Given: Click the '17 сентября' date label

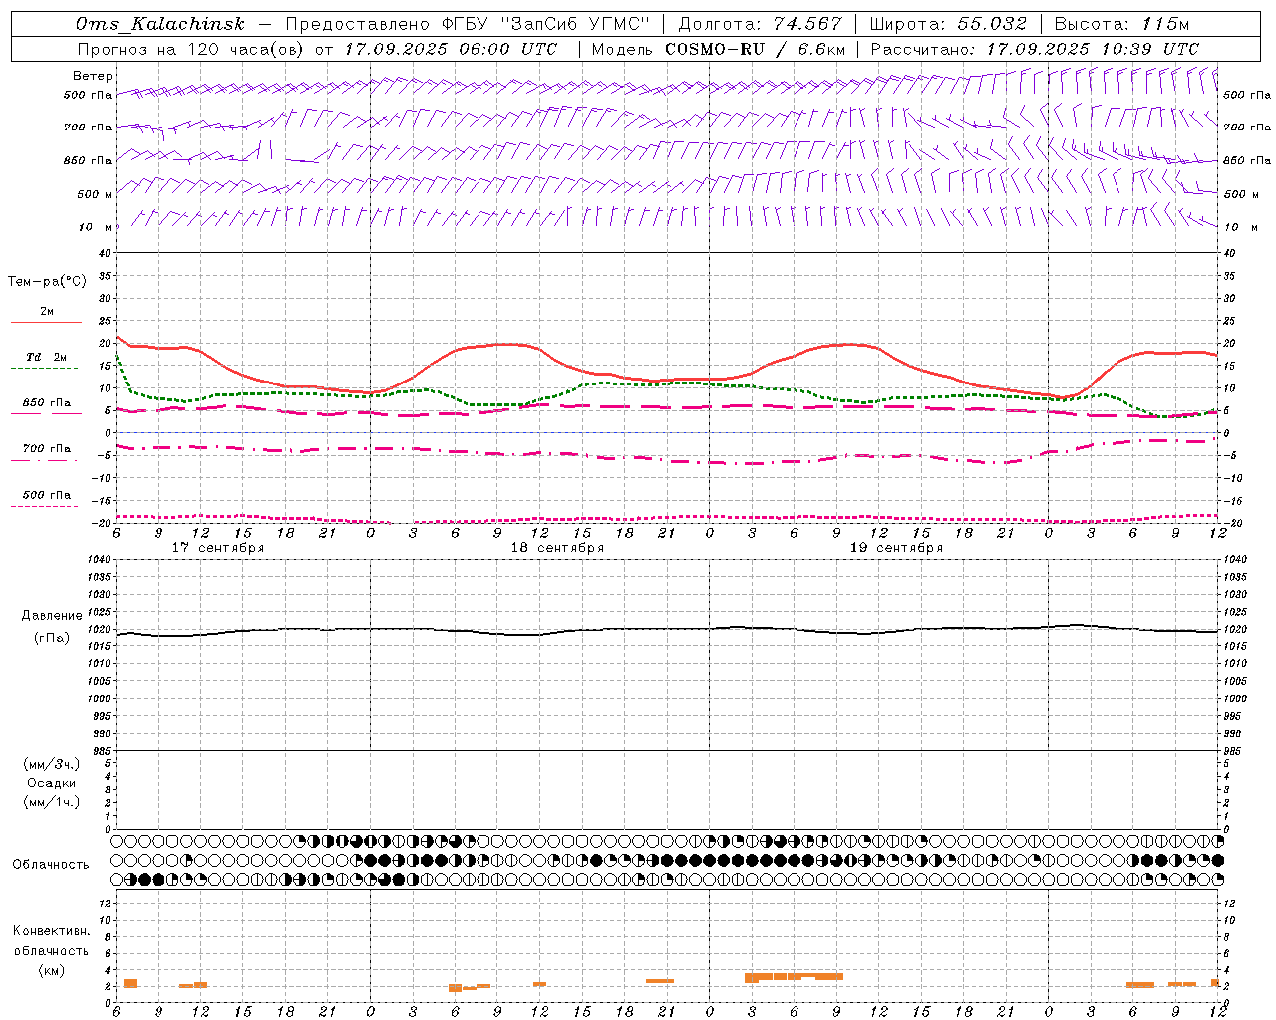Looking at the screenshot, I should point(218,548).
